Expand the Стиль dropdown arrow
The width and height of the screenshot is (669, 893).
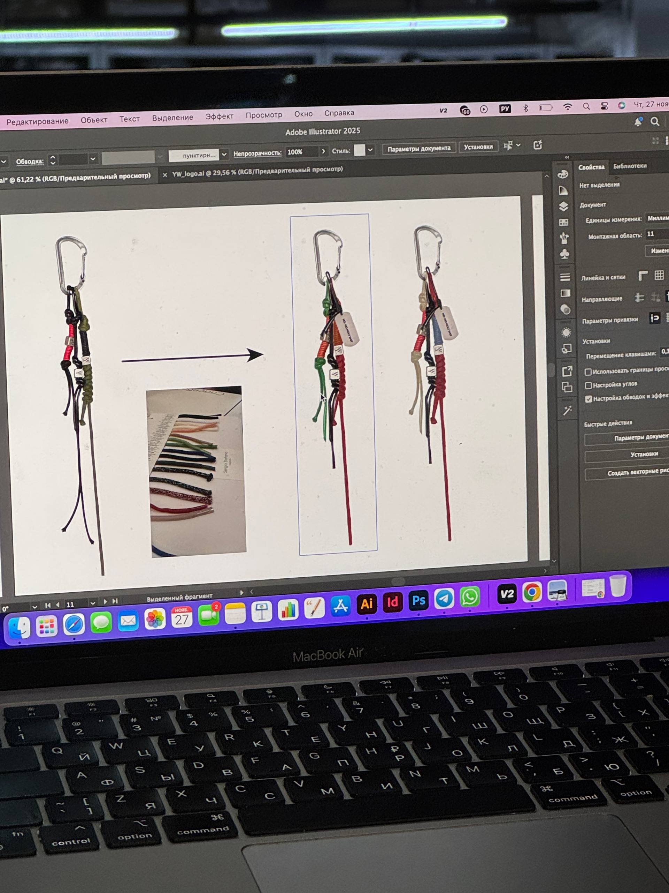[x=370, y=150]
